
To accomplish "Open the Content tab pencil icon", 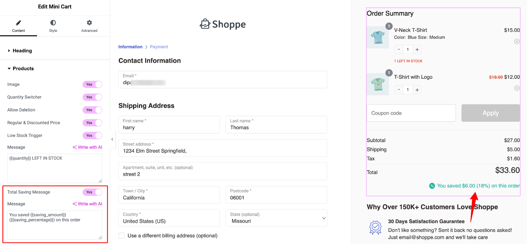I will point(18,23).
